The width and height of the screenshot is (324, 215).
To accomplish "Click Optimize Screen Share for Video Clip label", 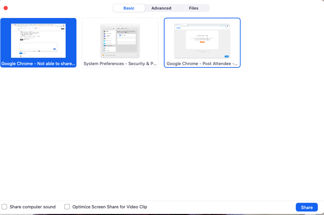I will pyautogui.click(x=110, y=207).
